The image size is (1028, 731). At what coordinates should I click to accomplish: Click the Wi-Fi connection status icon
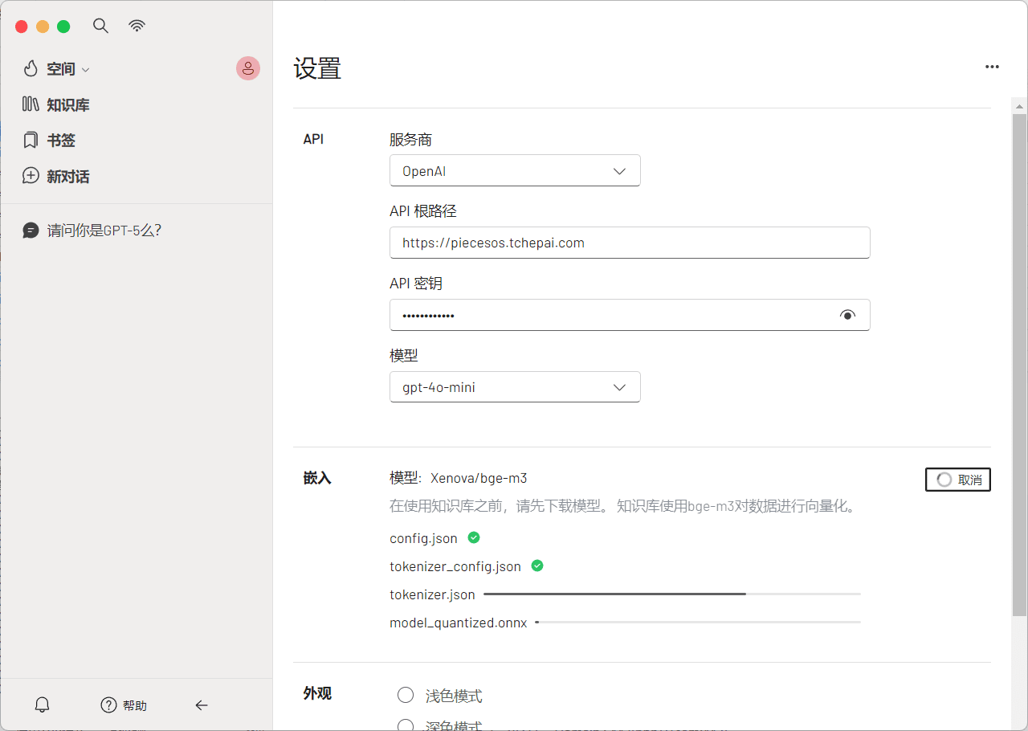point(137,26)
